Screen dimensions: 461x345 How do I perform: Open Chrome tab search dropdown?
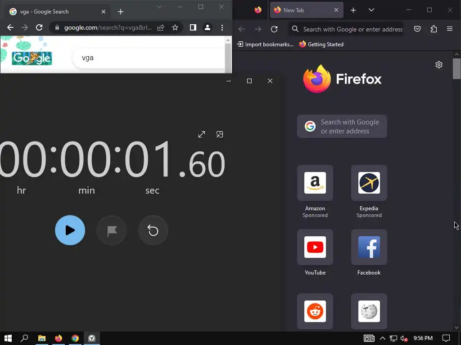159,7
